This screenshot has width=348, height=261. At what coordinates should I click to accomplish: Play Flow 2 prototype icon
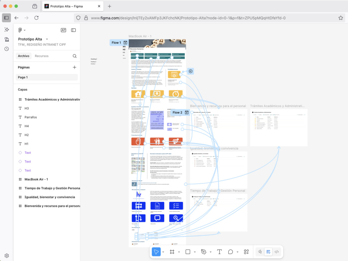[x=187, y=112]
